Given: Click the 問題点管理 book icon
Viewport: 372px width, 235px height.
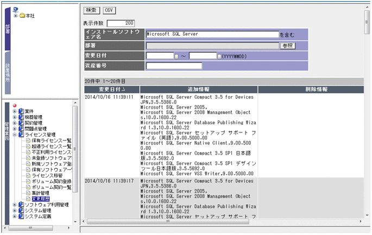Looking at the screenshot, I should pyautogui.click(x=21, y=129).
